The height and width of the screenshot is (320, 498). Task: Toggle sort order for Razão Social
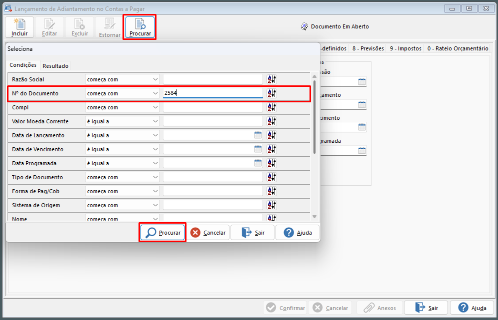[x=272, y=79]
